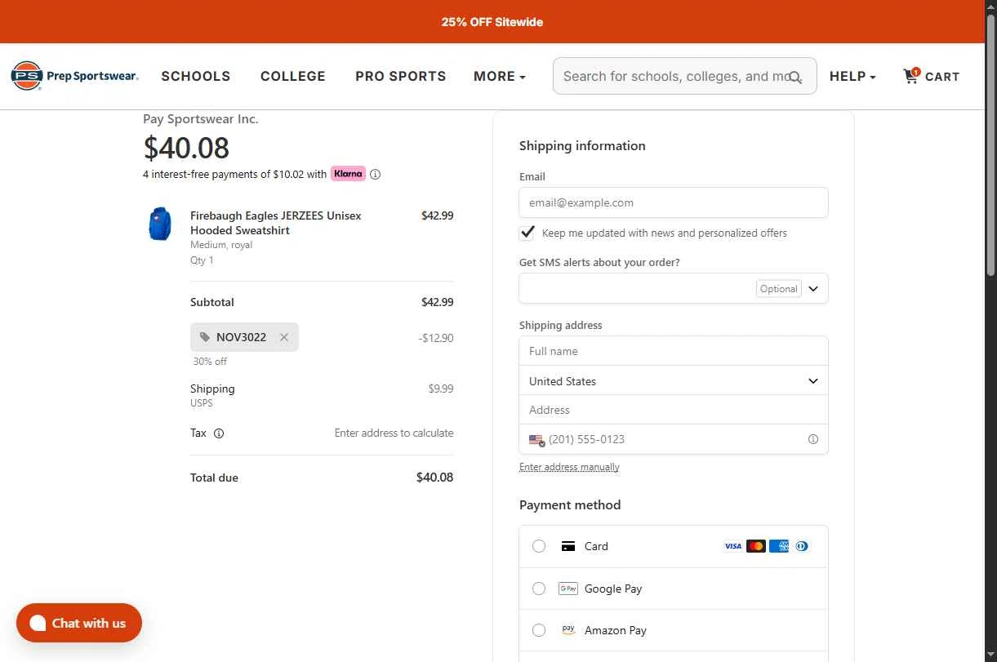The width and height of the screenshot is (997, 662).
Task: Click the Full name field
Action: click(x=674, y=351)
